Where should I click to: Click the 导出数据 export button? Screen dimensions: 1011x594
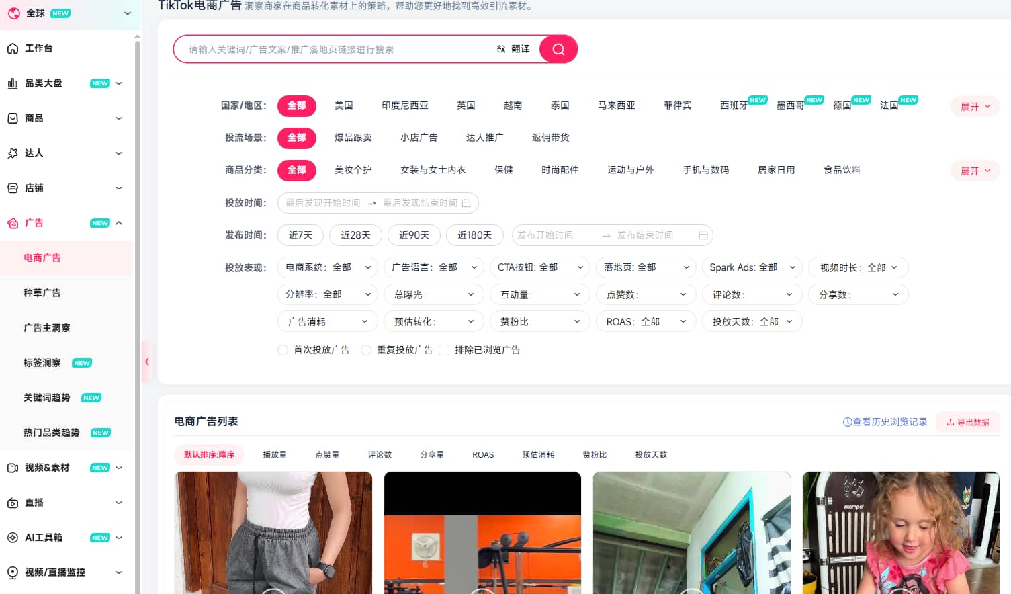pos(967,422)
